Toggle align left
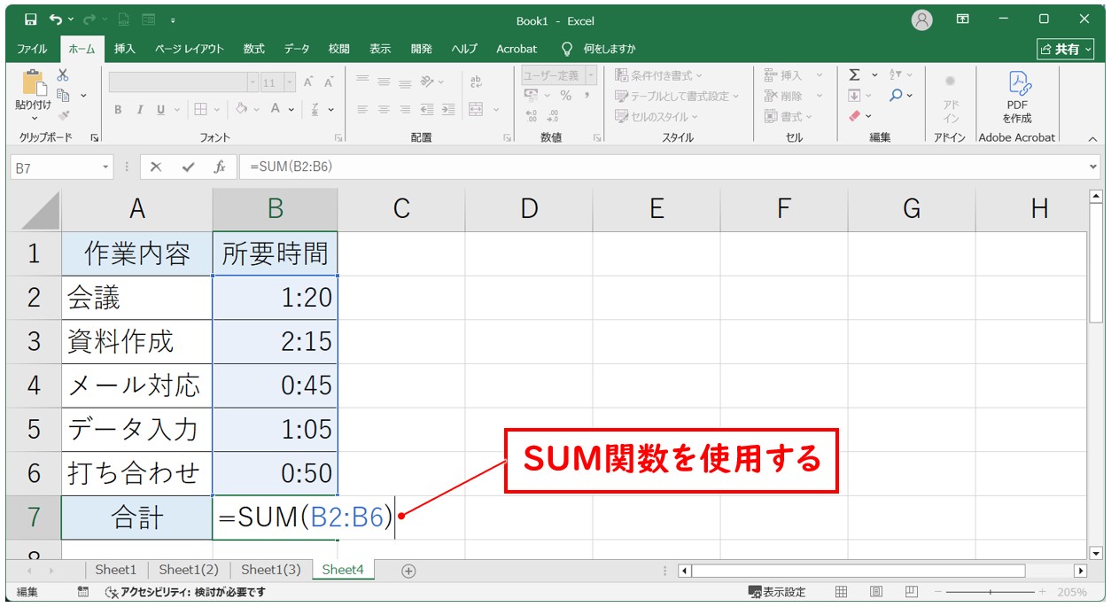1111x607 pixels. tap(362, 109)
